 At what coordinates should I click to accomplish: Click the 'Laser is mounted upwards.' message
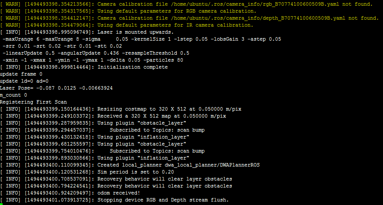coord(136,32)
